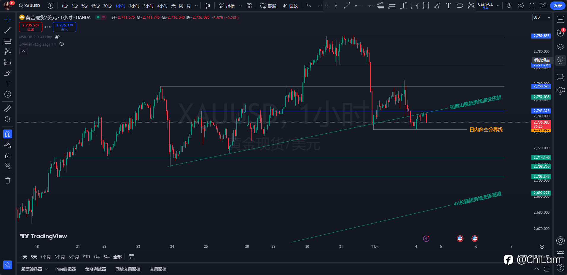Open the candlestick chart type icon

point(208,6)
